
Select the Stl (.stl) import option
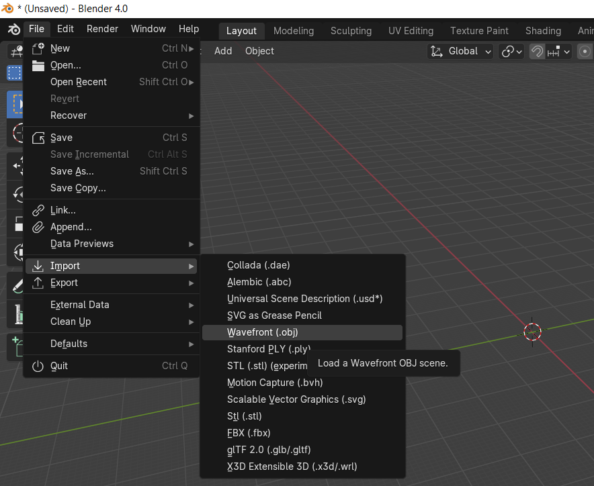302,416
